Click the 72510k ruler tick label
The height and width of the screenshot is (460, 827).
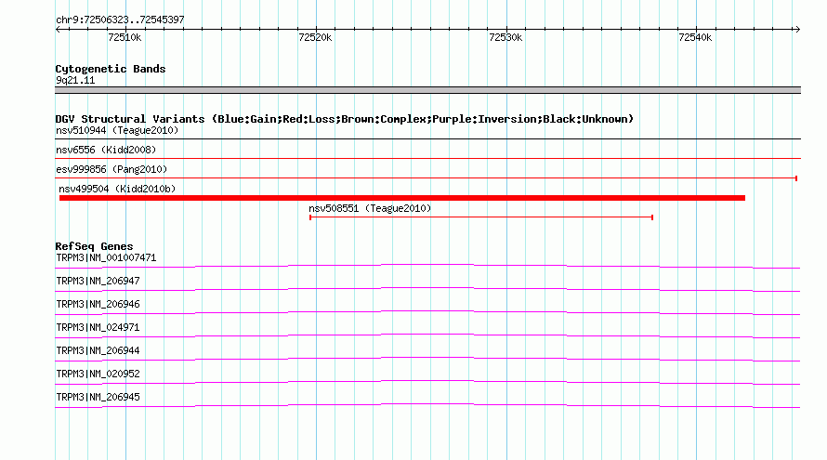tap(125, 37)
